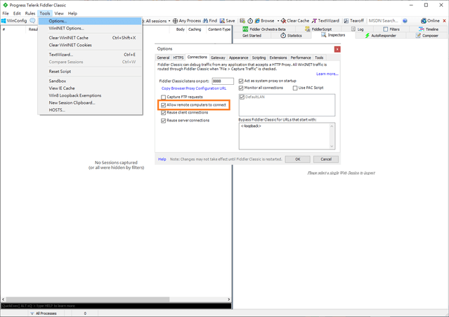The image size is (449, 317).
Task: Click the listen port input field
Action: click(x=222, y=81)
